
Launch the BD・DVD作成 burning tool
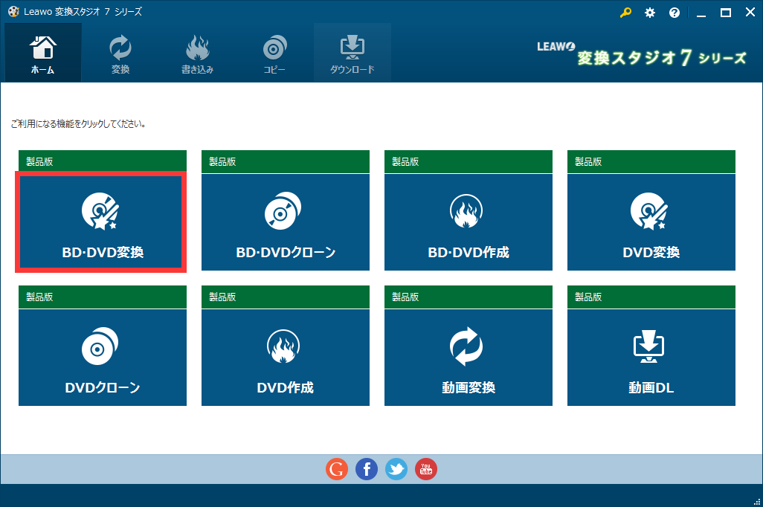click(x=468, y=222)
